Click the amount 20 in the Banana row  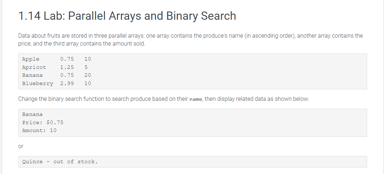pos(87,75)
